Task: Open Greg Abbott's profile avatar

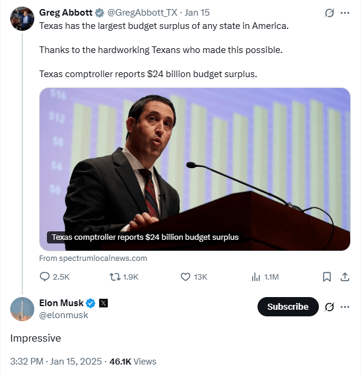Action: 22,19
